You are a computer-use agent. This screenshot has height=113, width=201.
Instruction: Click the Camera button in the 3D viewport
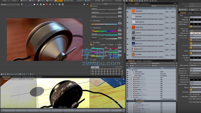point(6,79)
